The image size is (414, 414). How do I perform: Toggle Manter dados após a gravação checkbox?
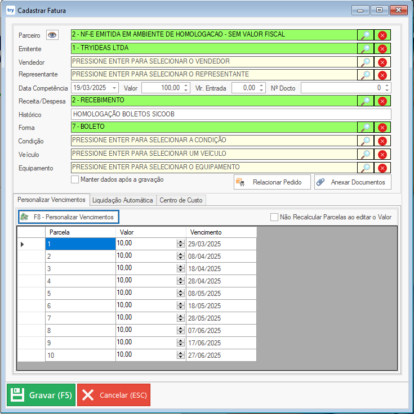tap(75, 179)
